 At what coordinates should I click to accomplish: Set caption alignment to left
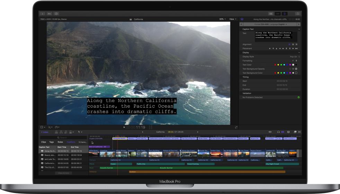[290, 44]
